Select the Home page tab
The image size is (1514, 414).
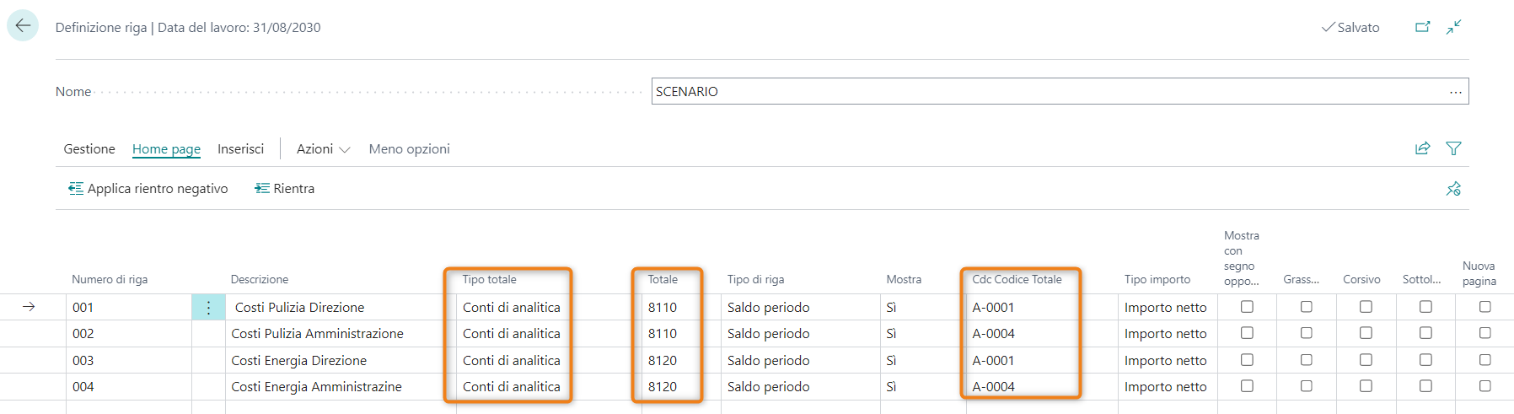(166, 149)
